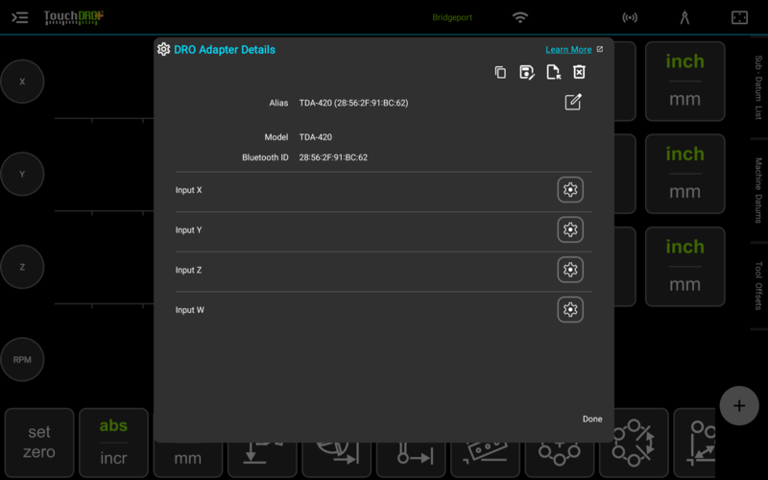Click Bluetooth ID value 28:56:2F:91:BC:62
The width and height of the screenshot is (768, 480).
[333, 157]
